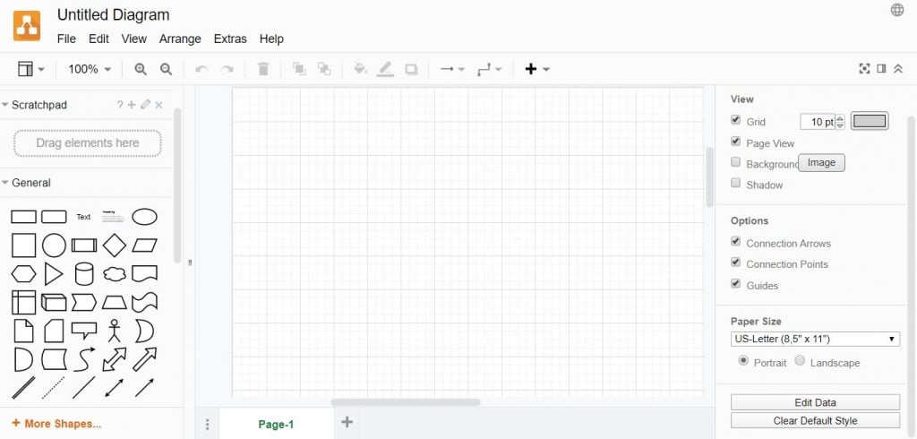Click the shadow toolbar icon
Screen dimensions: 917x439
411,69
